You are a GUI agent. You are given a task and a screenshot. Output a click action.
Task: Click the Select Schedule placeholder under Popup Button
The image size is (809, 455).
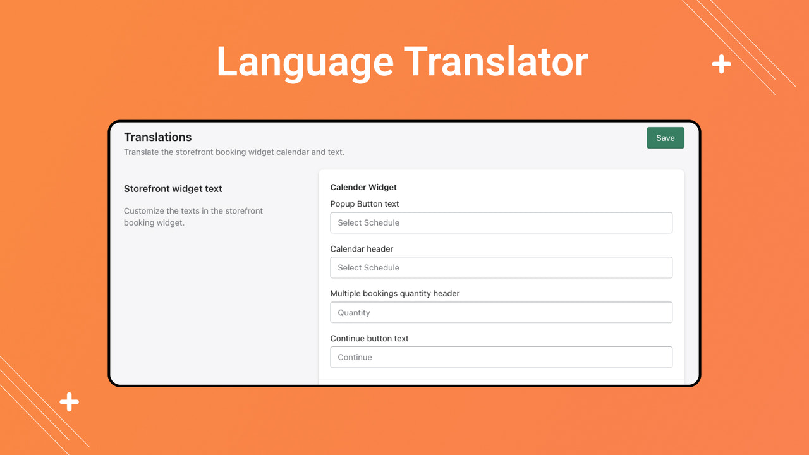[368, 222]
